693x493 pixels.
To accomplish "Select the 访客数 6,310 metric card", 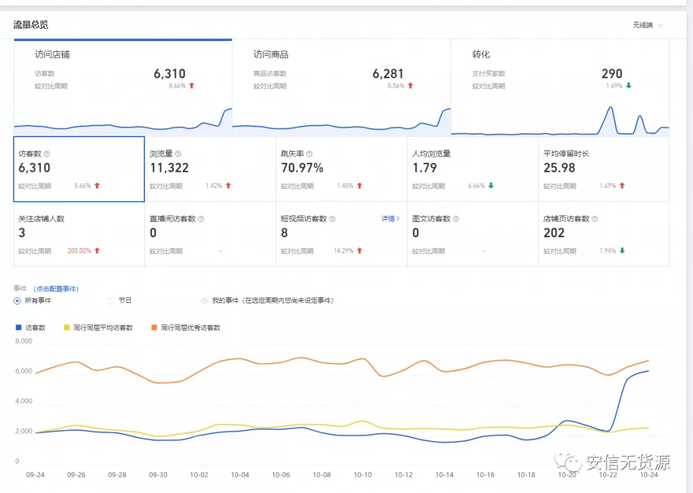I will pos(79,169).
